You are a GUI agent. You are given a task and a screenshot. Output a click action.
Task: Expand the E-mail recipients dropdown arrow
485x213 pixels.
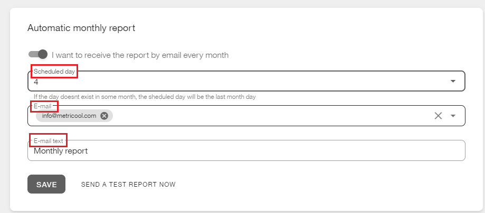pyautogui.click(x=453, y=116)
